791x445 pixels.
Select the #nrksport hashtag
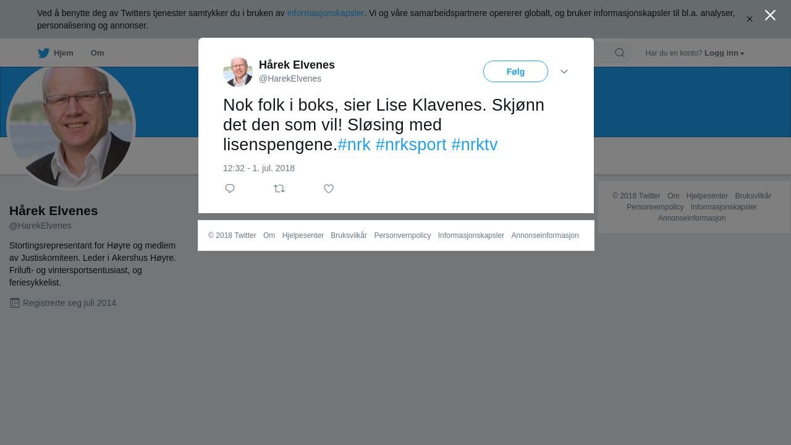pyautogui.click(x=411, y=145)
